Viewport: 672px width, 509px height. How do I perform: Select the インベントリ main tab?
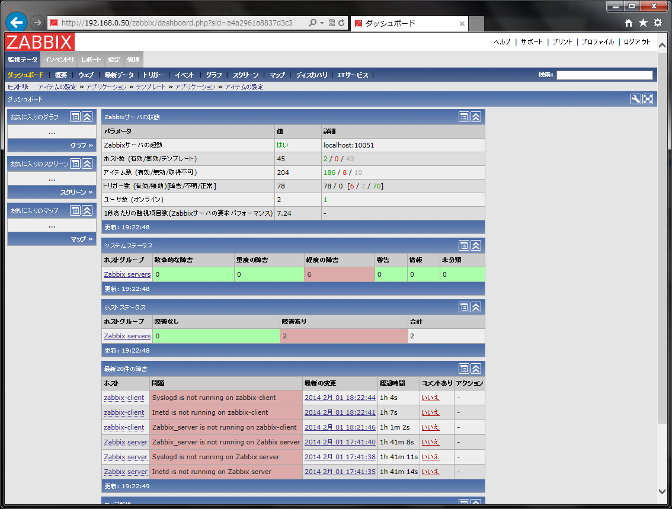(59, 60)
